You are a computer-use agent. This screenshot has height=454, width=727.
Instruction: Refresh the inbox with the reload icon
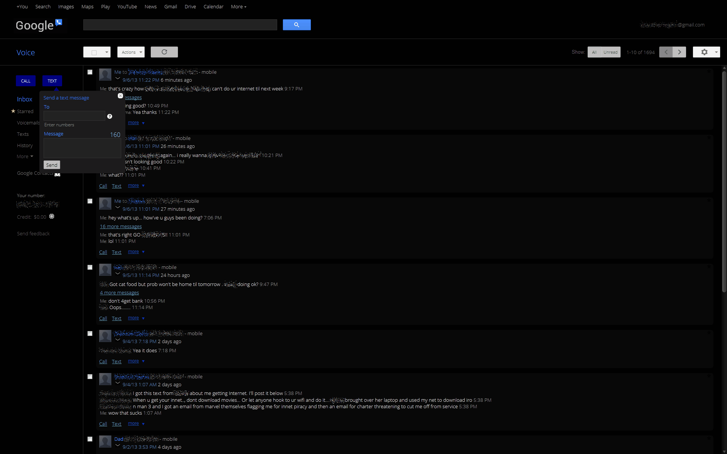pyautogui.click(x=164, y=52)
